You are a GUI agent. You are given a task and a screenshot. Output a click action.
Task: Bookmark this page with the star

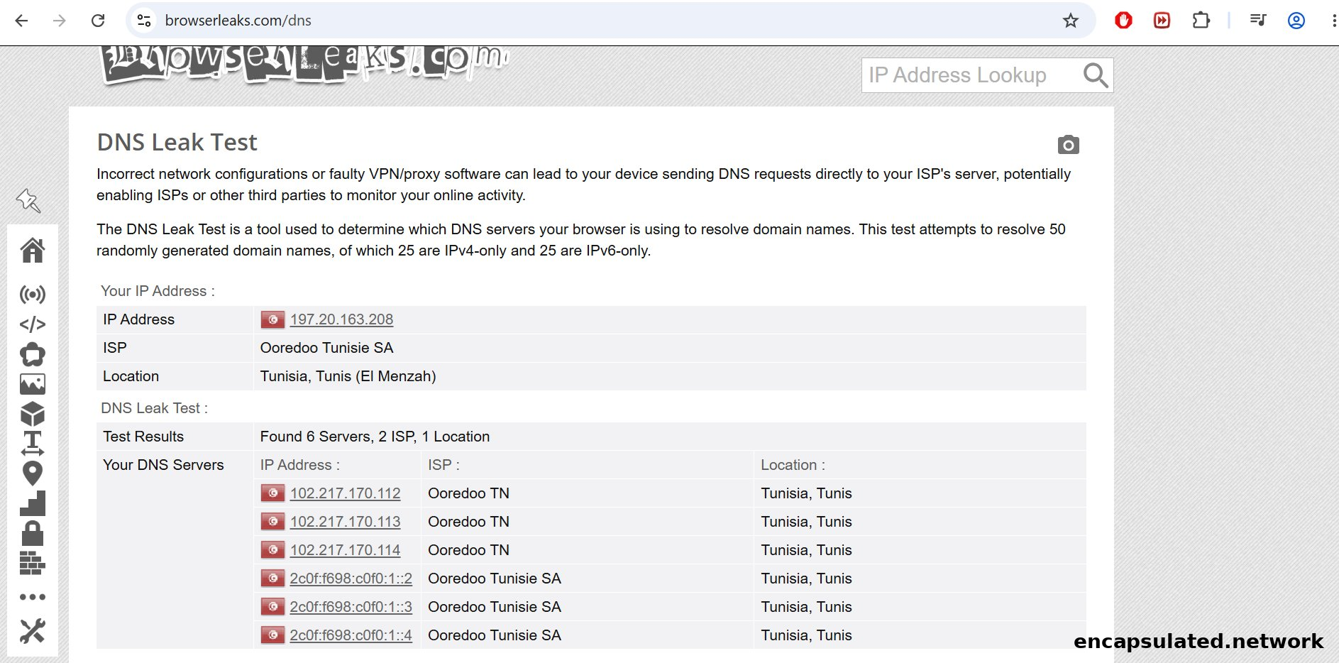pyautogui.click(x=1070, y=21)
